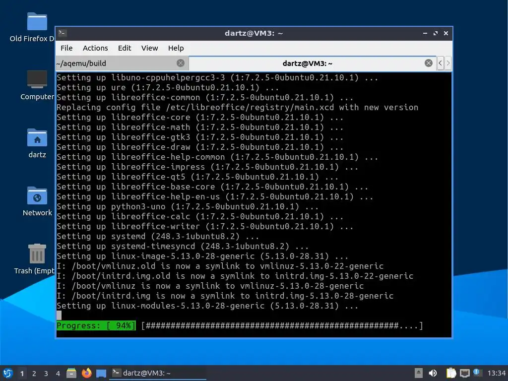Click line 'Setting up libreoffice-writer'
Viewport: 508px width, 381px height.
[205, 226]
